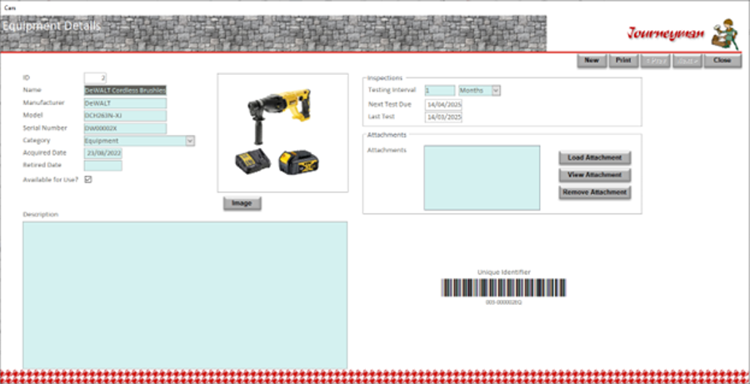
Task: Open the Months interval unit dropdown
Action: tap(496, 91)
